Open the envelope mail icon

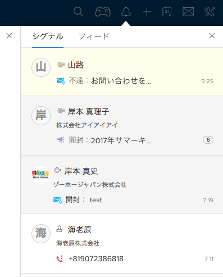188,12
